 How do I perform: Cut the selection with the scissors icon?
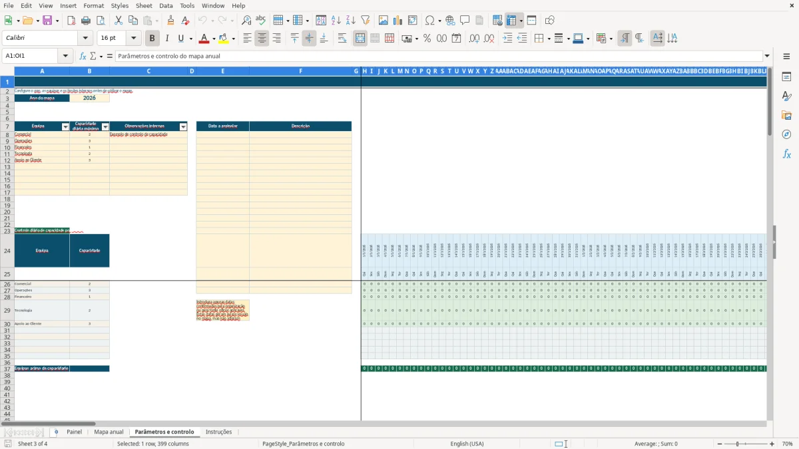118,21
